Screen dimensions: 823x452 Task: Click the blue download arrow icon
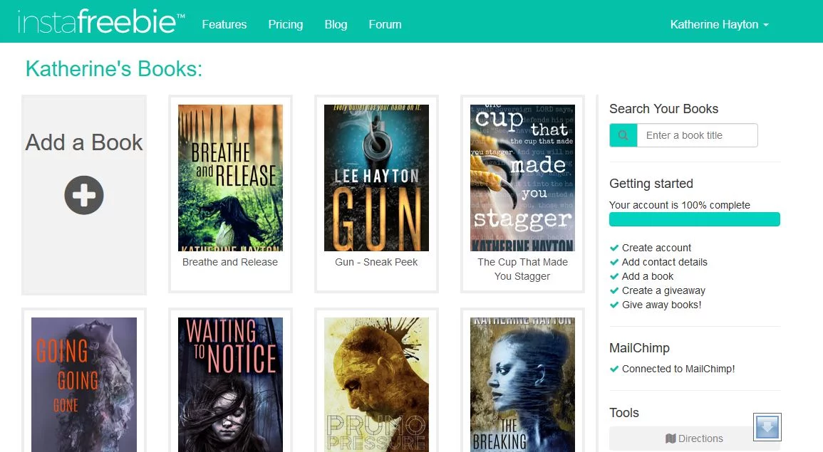click(x=767, y=427)
